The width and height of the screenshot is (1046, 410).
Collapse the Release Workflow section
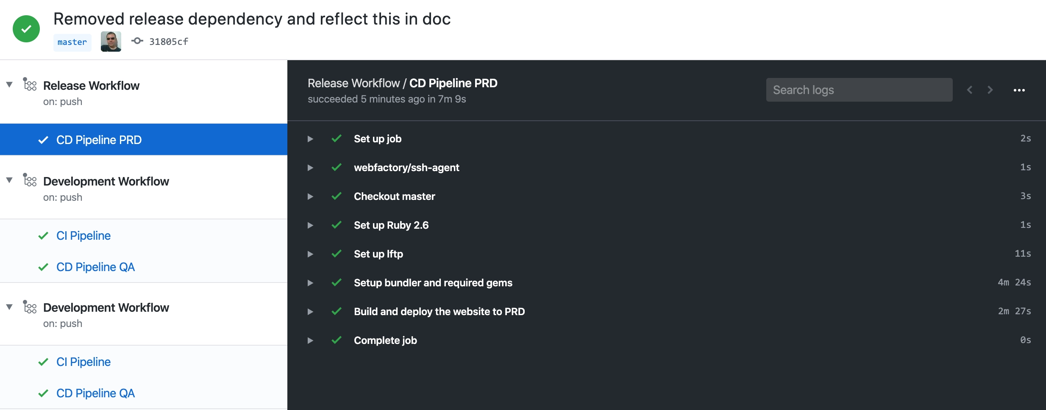click(8, 84)
